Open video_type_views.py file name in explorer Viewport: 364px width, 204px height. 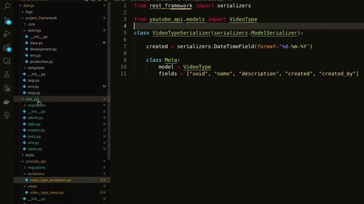click(47, 193)
